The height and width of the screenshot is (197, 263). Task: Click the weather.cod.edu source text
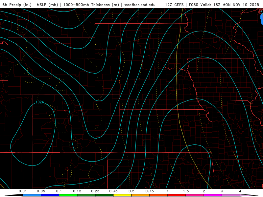pyautogui.click(x=140, y=5)
